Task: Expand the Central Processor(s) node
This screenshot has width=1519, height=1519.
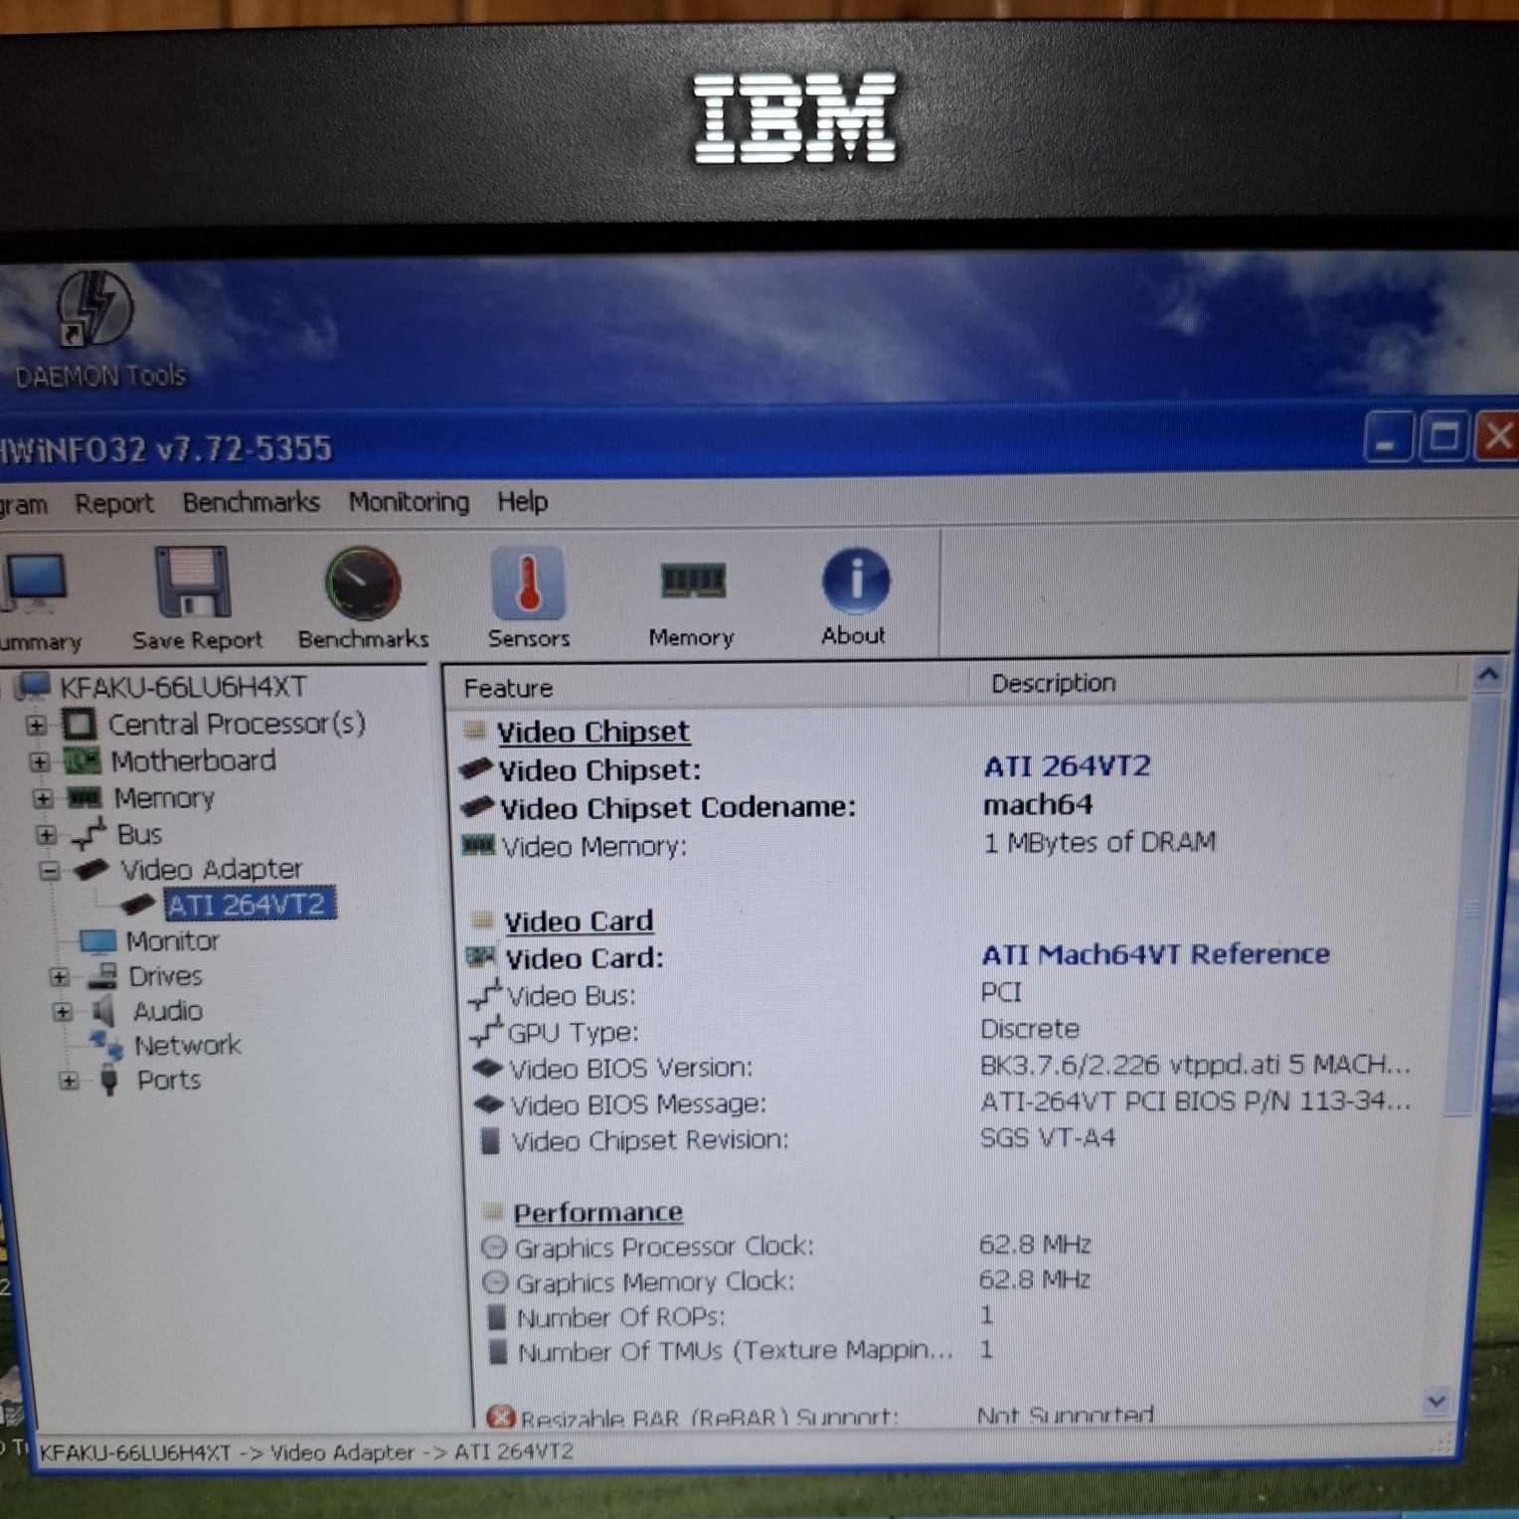Action: tap(37, 726)
